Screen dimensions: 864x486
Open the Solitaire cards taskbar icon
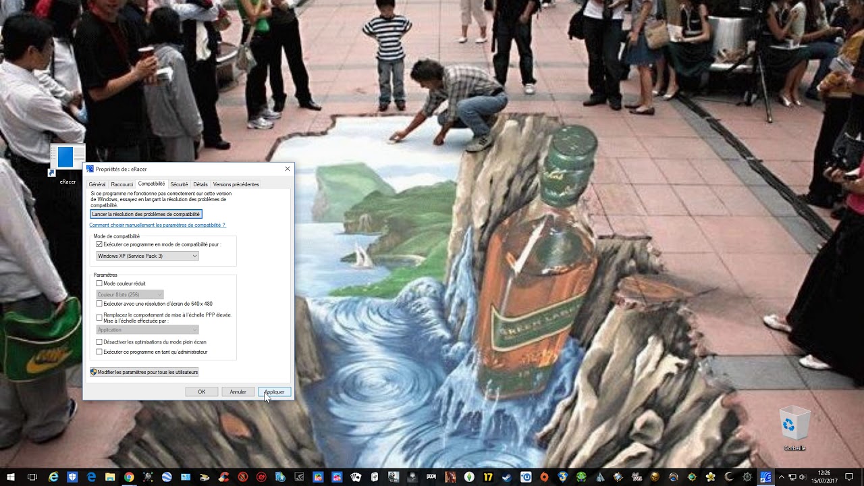[x=356, y=477]
